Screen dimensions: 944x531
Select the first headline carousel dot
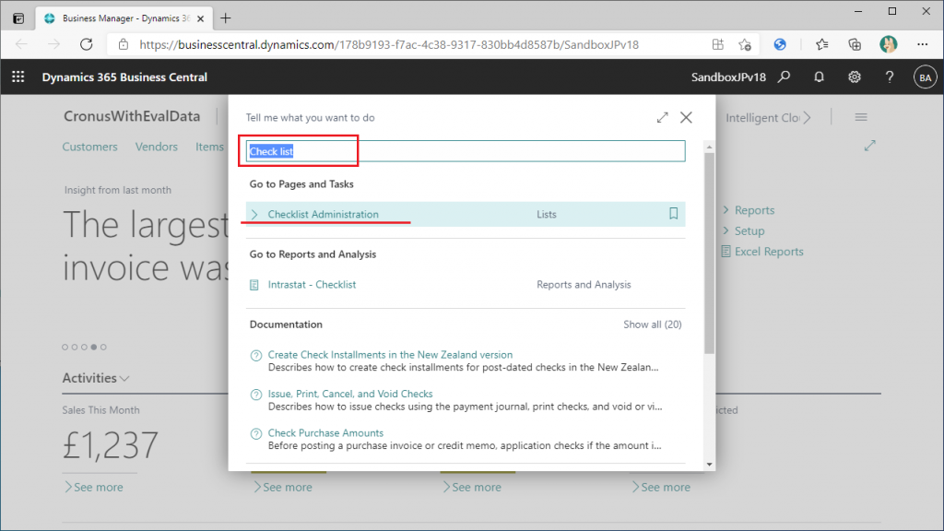tap(65, 347)
